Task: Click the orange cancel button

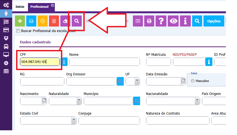Action: [43, 21]
